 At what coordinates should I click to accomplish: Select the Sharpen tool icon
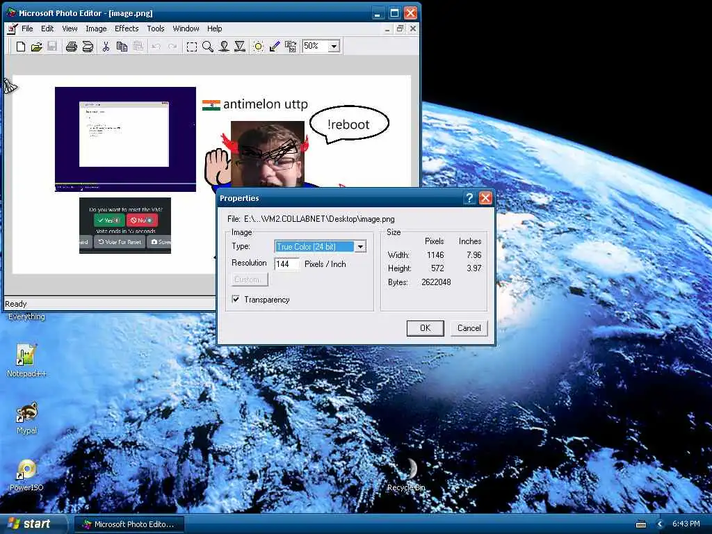(x=240, y=47)
